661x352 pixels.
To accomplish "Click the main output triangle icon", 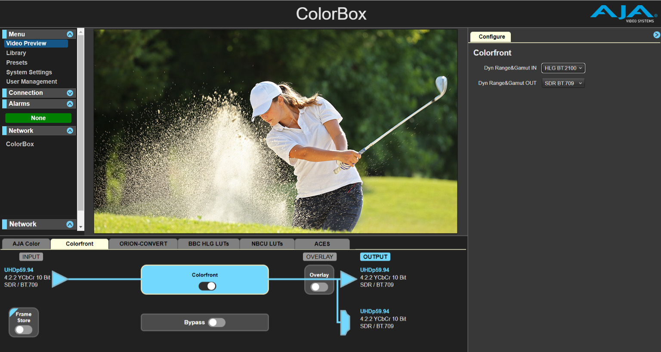I will point(348,279).
